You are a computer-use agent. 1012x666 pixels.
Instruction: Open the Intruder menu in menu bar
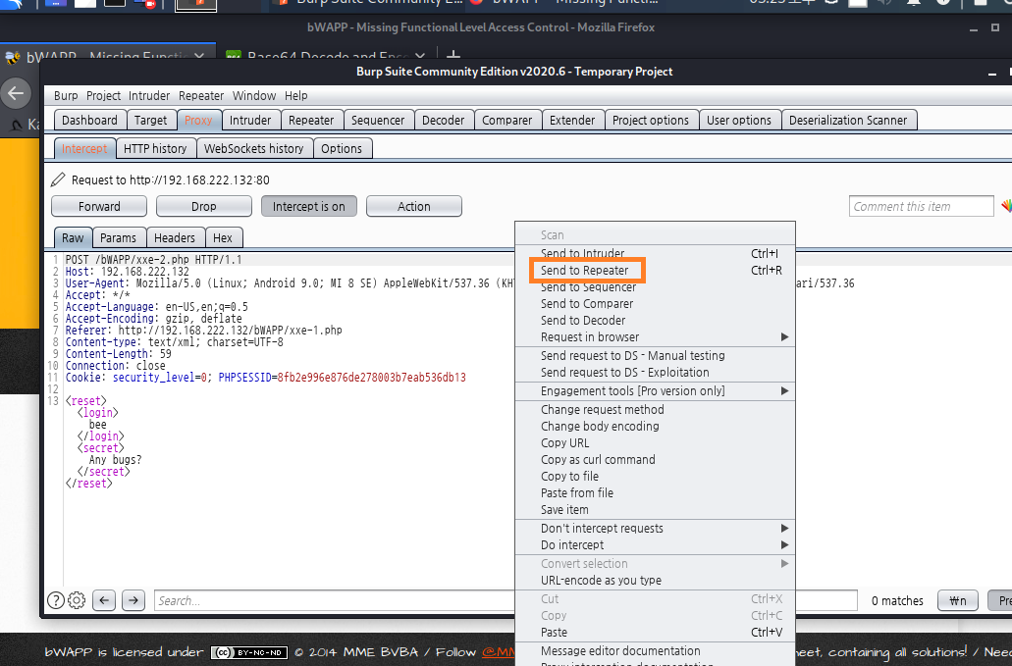pos(149,95)
